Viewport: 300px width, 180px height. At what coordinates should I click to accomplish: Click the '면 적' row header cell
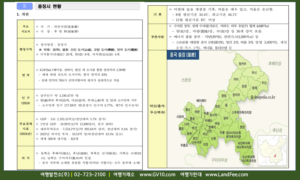coord(25,75)
